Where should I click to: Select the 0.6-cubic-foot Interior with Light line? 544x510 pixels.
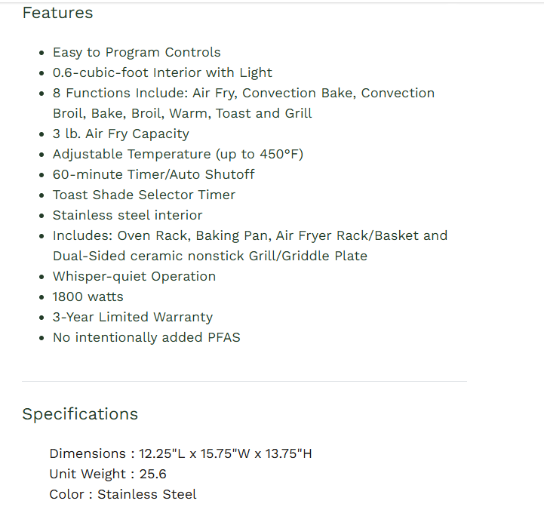[x=162, y=72]
